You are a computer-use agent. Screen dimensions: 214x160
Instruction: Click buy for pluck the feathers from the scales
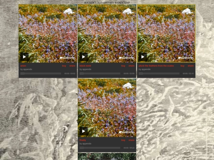coord(182,66)
